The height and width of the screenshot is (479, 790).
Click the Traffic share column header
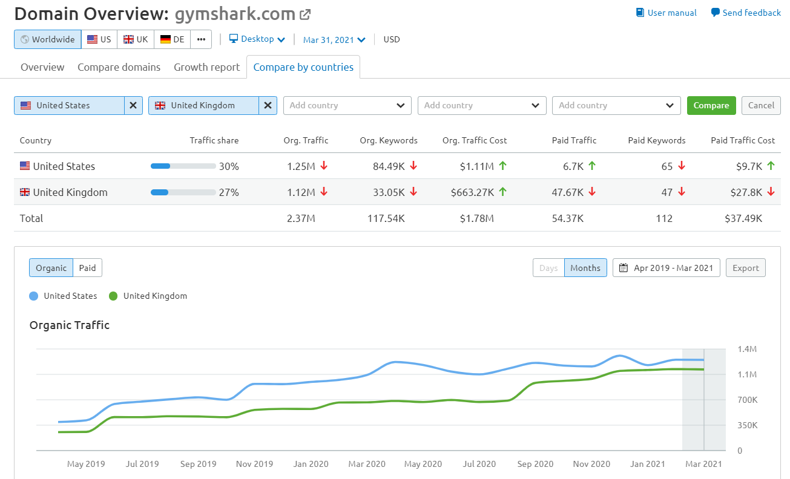[214, 140]
